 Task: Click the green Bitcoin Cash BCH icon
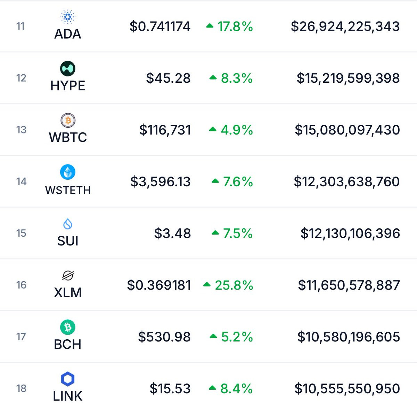[68, 327]
